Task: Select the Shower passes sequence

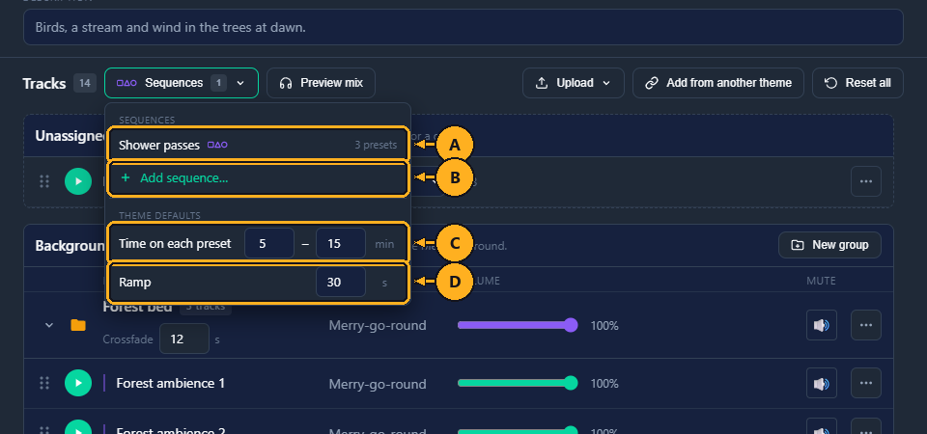Action: click(258, 145)
